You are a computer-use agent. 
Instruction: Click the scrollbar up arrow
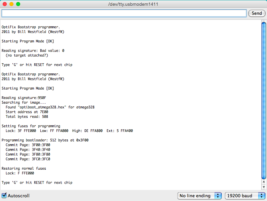(x=264, y=182)
